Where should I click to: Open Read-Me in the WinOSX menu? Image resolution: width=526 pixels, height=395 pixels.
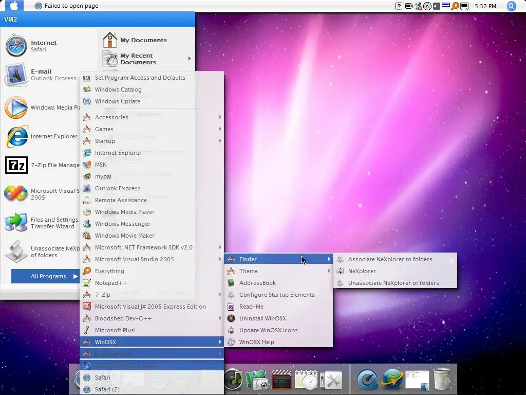[278, 307]
